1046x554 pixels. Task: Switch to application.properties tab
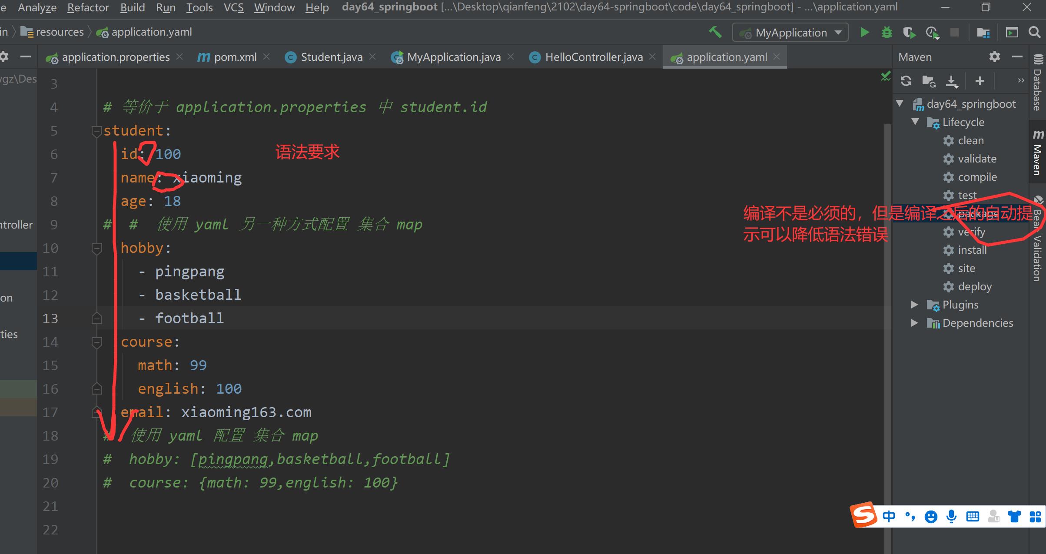click(115, 57)
